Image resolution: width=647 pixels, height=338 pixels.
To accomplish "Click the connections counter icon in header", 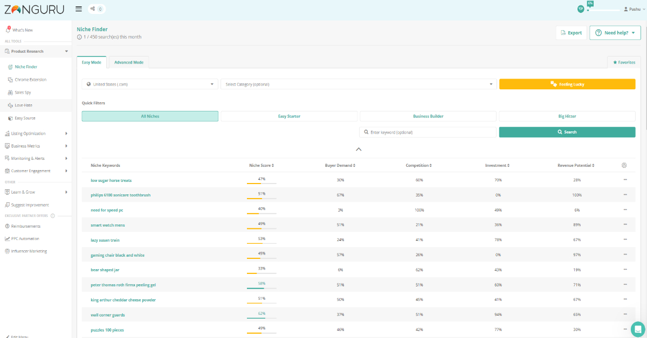I will (97, 9).
